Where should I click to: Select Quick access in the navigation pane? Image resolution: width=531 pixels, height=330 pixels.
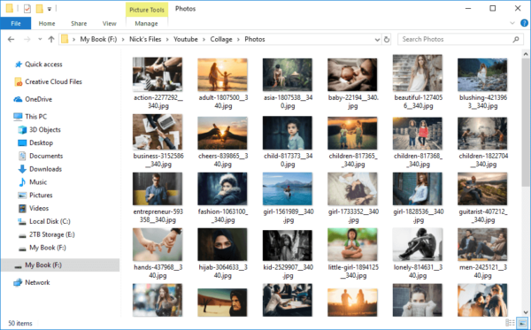click(43, 64)
